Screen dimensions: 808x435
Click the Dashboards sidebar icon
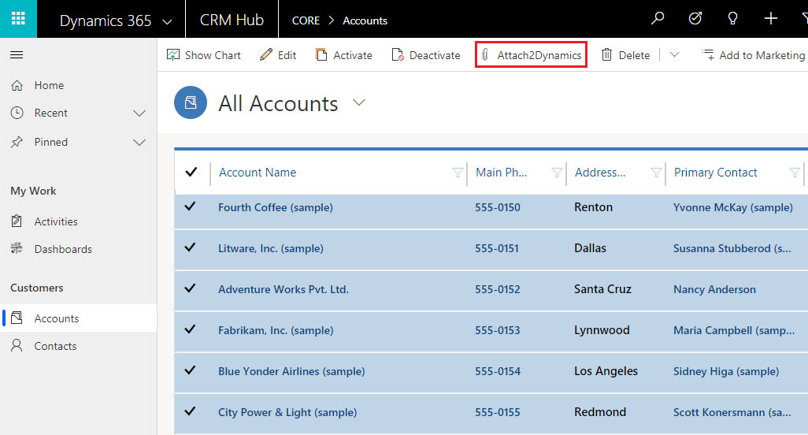(x=17, y=248)
